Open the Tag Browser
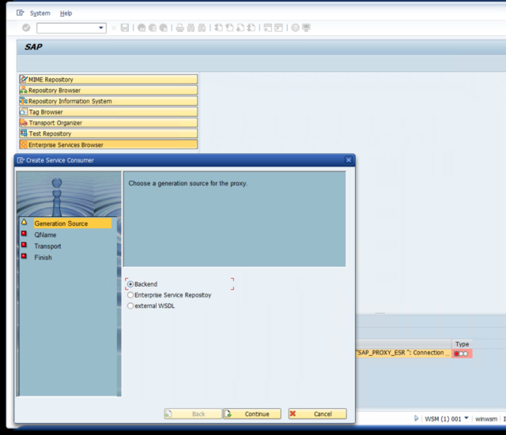 [108, 112]
